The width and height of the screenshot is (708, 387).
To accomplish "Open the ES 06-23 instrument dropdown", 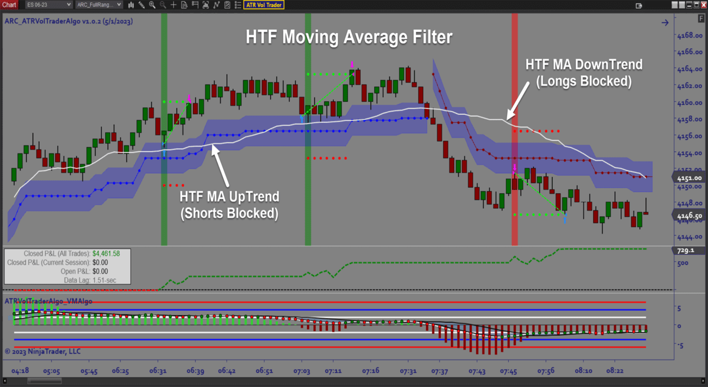I will (x=48, y=5).
